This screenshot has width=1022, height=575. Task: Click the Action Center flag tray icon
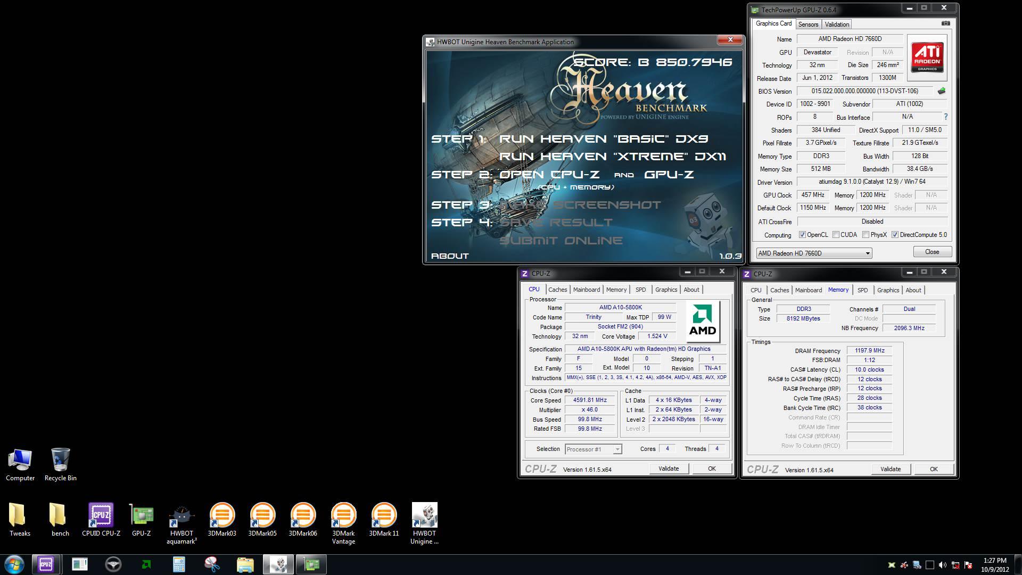(968, 565)
